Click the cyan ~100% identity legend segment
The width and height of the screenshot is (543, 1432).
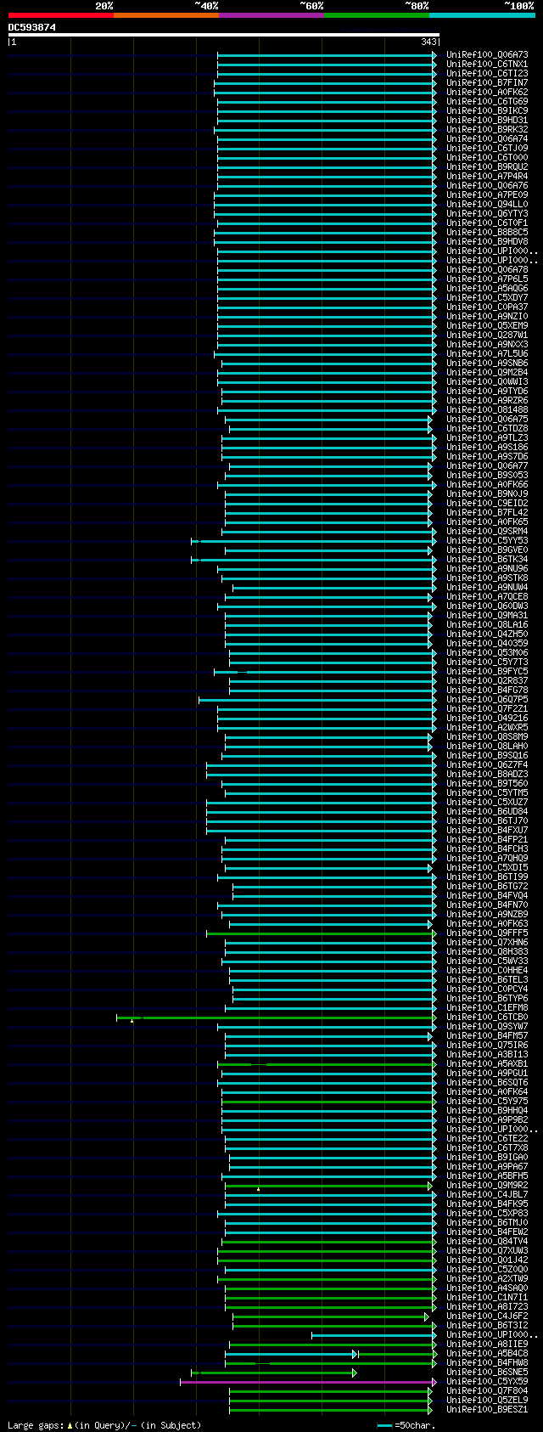[482, 14]
